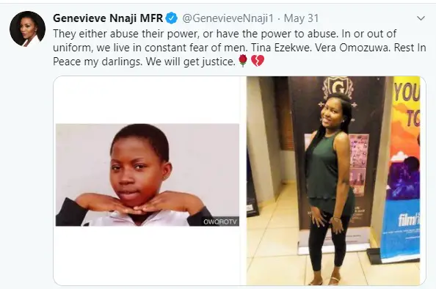The height and width of the screenshot is (289, 436).
Task: Click the tweet text body
Action: pos(239,48)
